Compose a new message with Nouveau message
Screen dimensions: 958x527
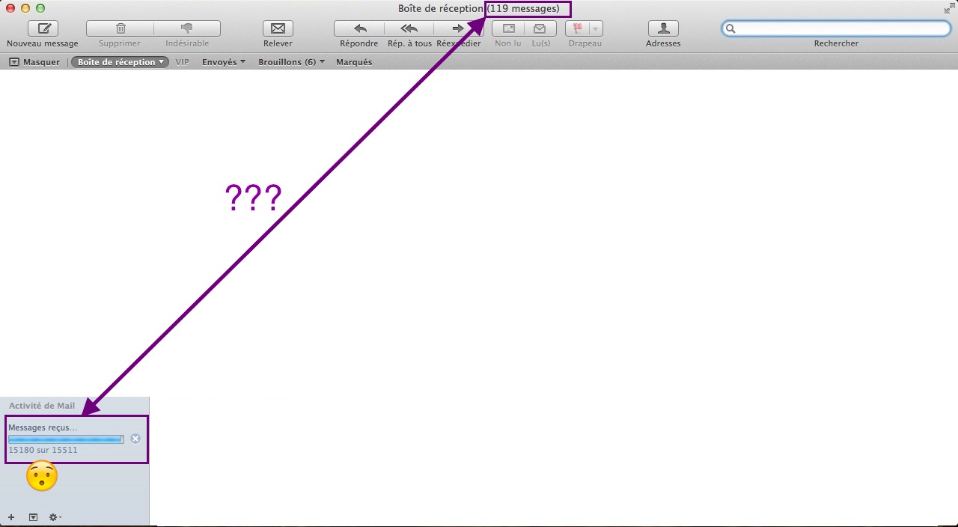[43, 28]
